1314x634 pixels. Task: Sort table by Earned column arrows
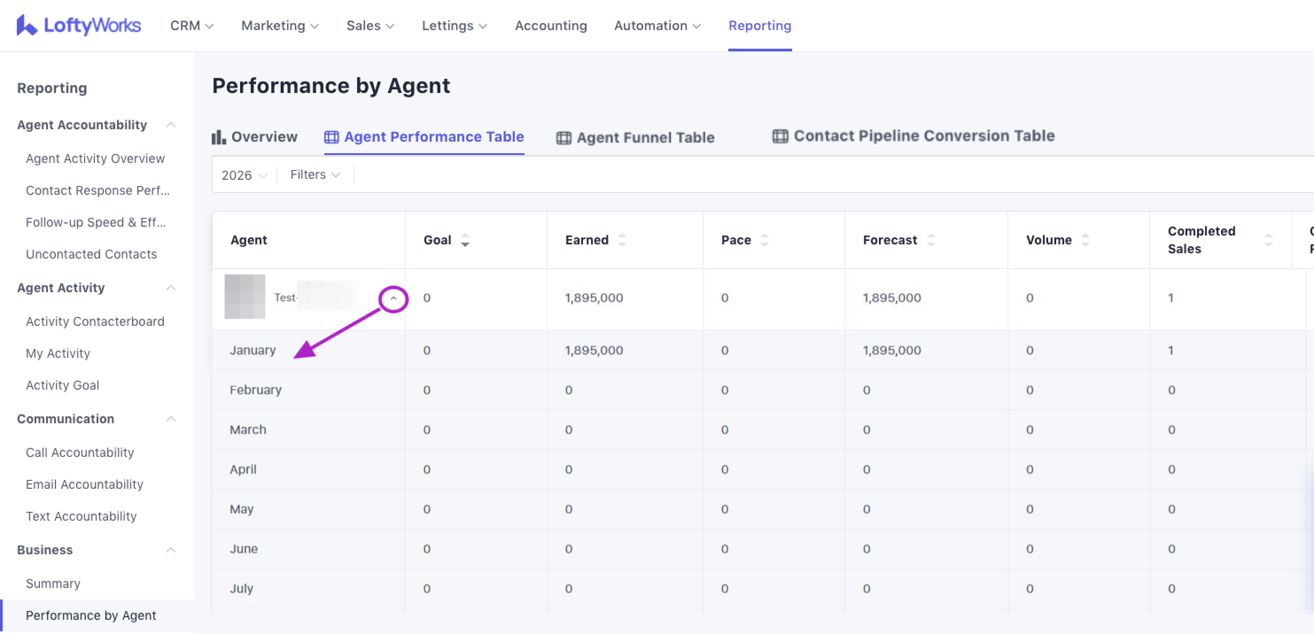tap(621, 240)
